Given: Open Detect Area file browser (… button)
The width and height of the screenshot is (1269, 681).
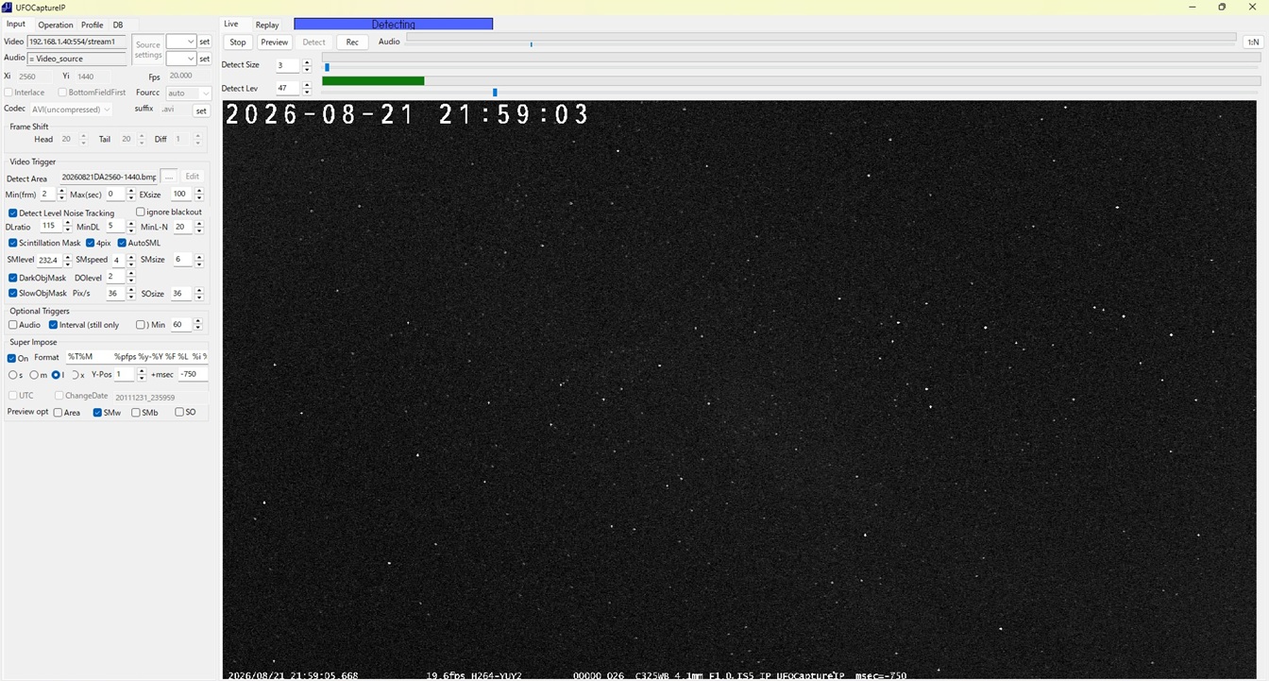Looking at the screenshot, I should click(169, 177).
